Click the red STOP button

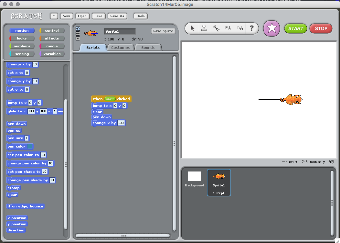[x=321, y=28]
